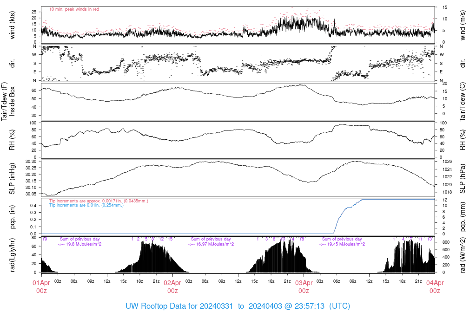
Task: Click the '30.30' value on SLP axis
Action: pos(31,162)
